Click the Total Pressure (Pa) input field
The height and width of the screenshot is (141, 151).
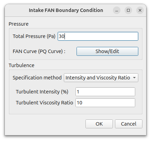[x=98, y=36]
